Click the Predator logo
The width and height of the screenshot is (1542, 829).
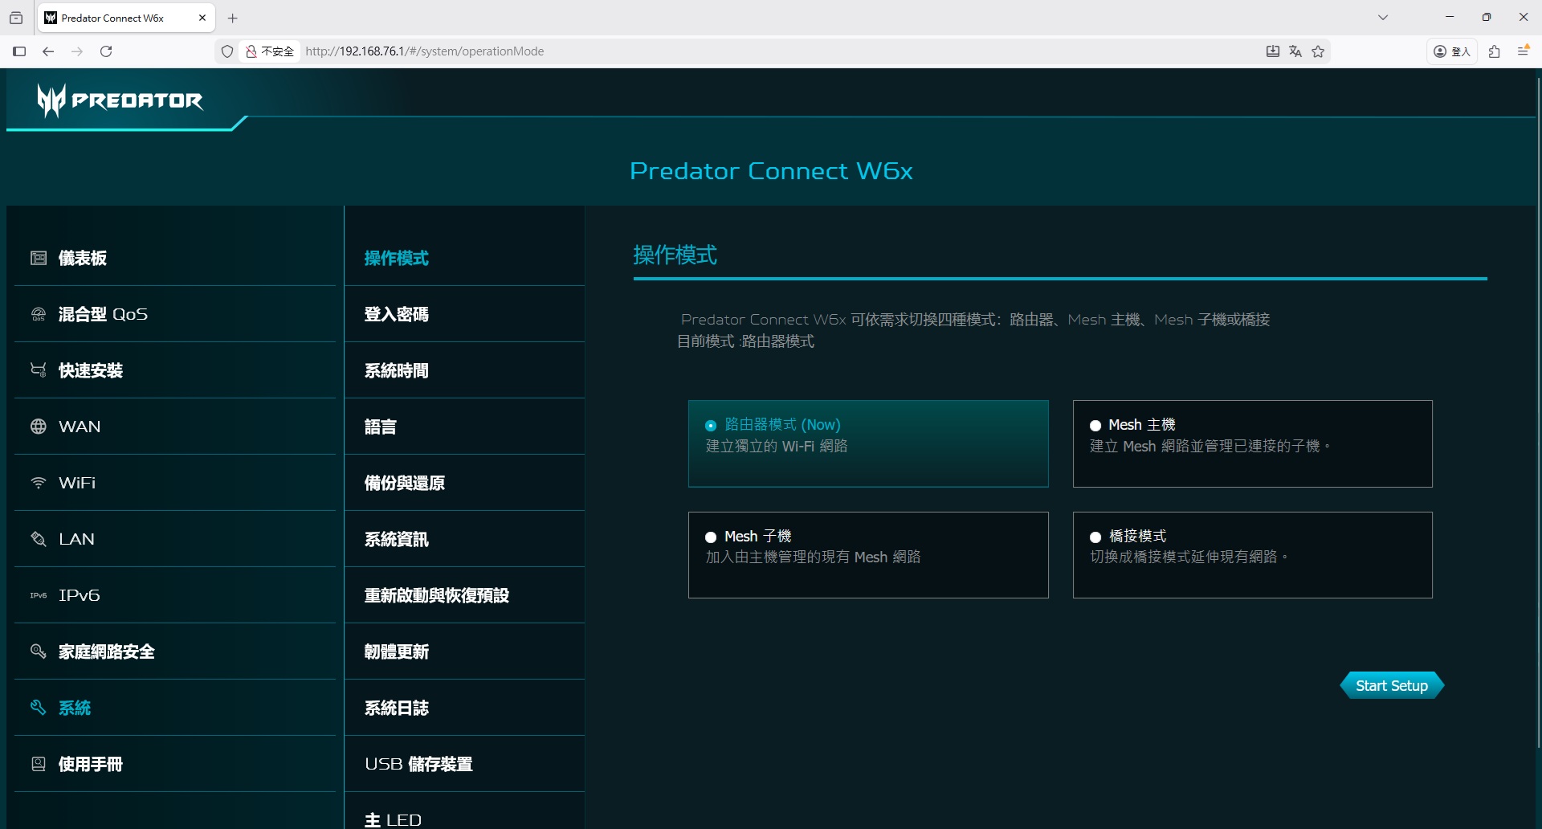coord(120,100)
